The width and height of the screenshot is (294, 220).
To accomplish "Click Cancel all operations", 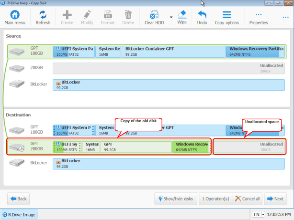I will pos(247,199).
